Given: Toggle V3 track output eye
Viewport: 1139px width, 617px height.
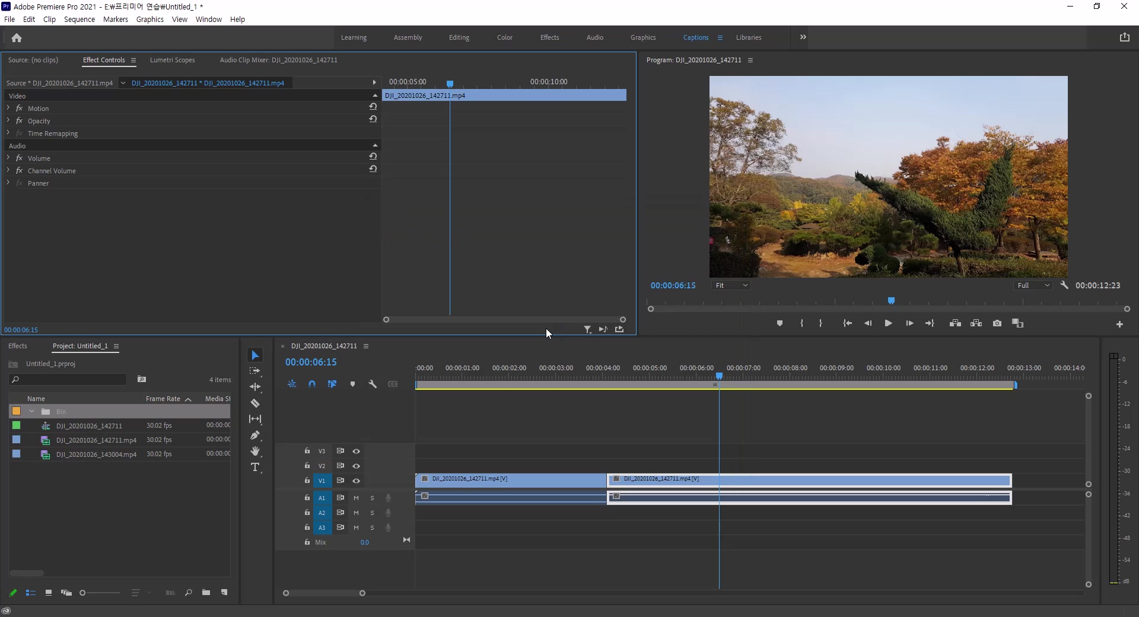Looking at the screenshot, I should click(x=357, y=451).
